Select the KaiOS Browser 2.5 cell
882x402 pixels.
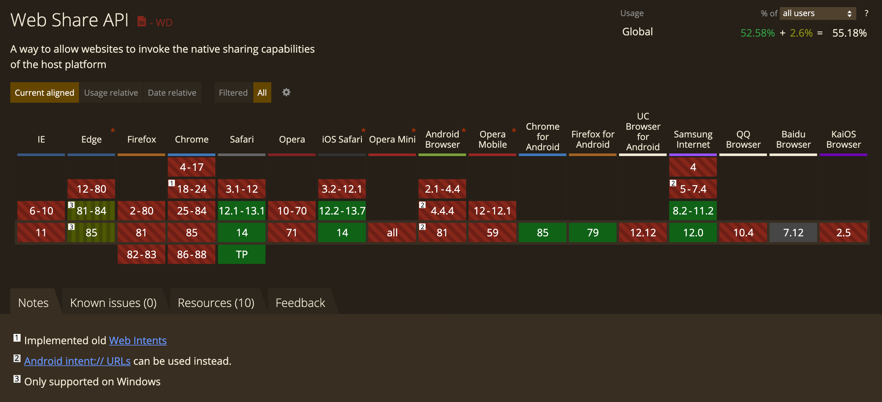coord(843,233)
